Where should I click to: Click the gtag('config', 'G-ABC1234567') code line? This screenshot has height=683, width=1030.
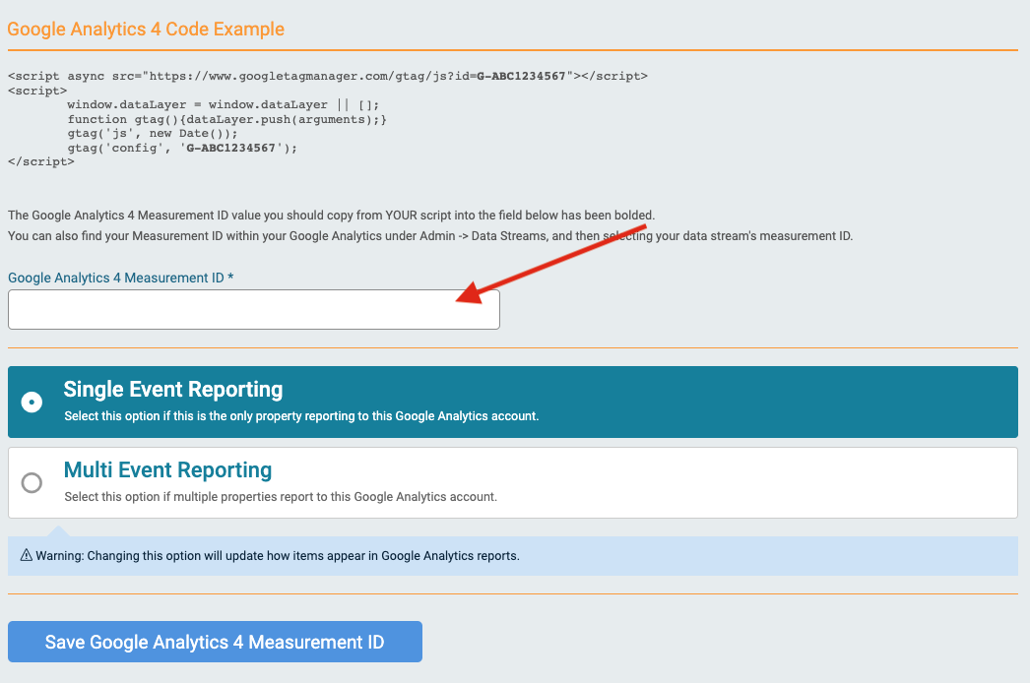point(182,148)
